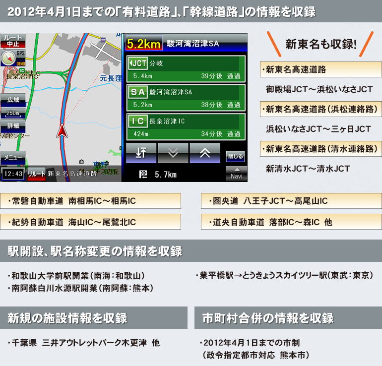This screenshot has height=366, width=382.
Task: Tap the red vehicle position arrow
Action: tap(62, 131)
